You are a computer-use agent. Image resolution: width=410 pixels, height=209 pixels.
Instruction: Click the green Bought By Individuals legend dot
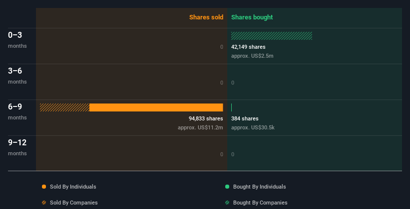point(227,187)
